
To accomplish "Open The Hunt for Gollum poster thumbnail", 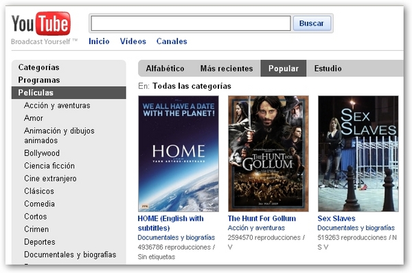I will tap(268, 154).
